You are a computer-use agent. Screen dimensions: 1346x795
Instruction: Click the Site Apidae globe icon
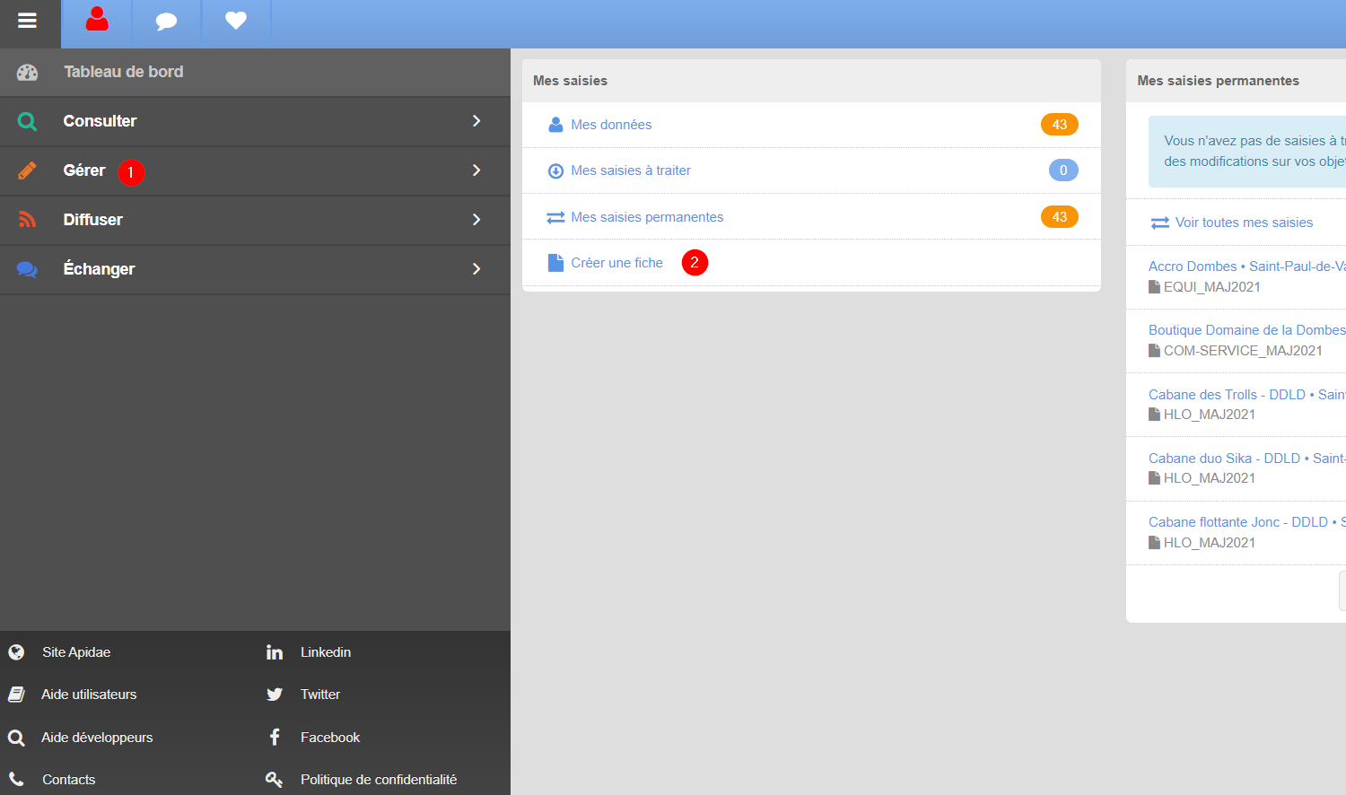click(x=16, y=652)
